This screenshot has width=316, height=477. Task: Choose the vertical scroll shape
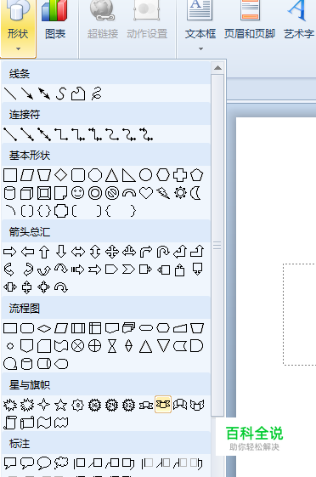click(10, 423)
